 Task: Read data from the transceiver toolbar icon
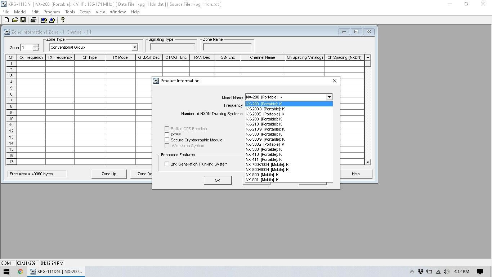point(44,20)
